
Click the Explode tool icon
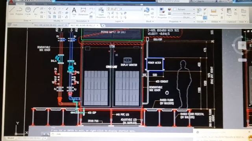tap(67, 13)
